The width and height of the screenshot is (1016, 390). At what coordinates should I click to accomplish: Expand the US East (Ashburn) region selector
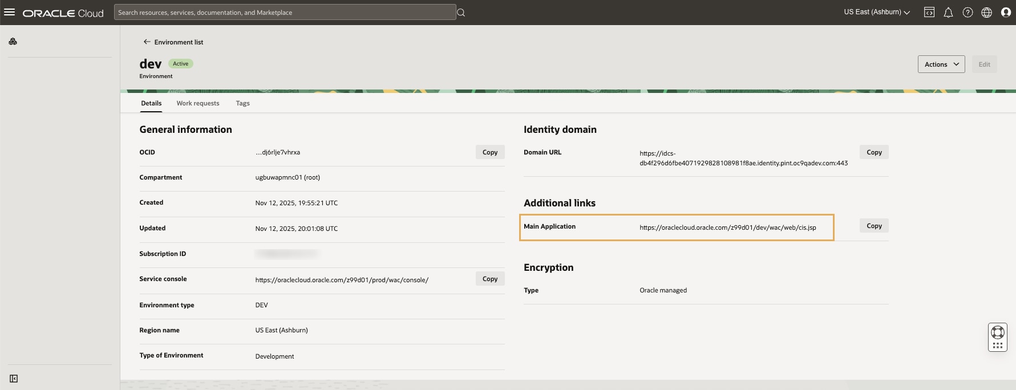point(877,12)
